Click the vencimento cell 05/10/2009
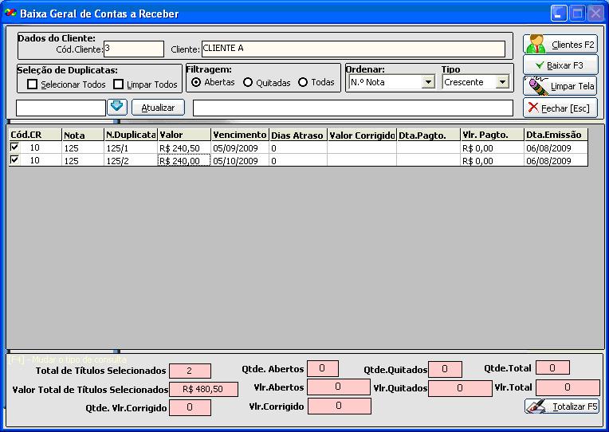The width and height of the screenshot is (609, 432). [240, 160]
